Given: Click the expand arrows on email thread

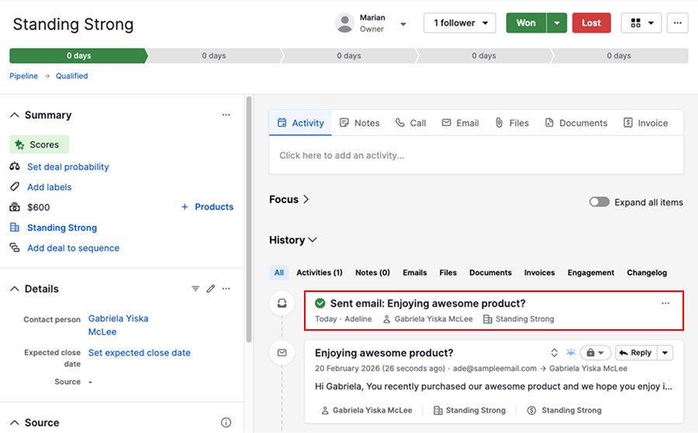Looking at the screenshot, I should click(554, 352).
